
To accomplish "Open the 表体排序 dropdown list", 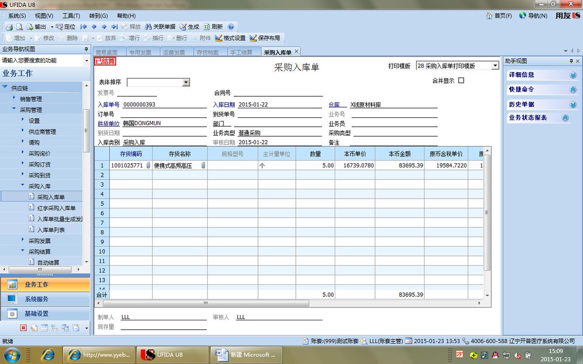I will [x=185, y=82].
